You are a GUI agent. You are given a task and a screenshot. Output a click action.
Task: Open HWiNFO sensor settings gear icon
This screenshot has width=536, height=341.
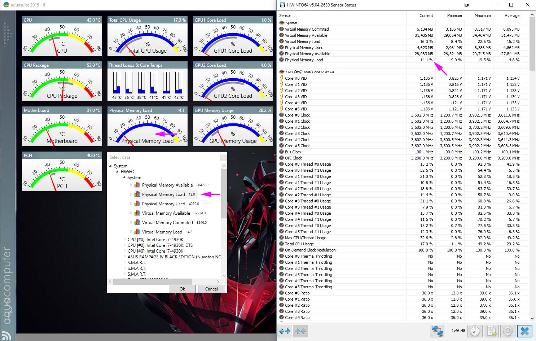click(x=508, y=331)
